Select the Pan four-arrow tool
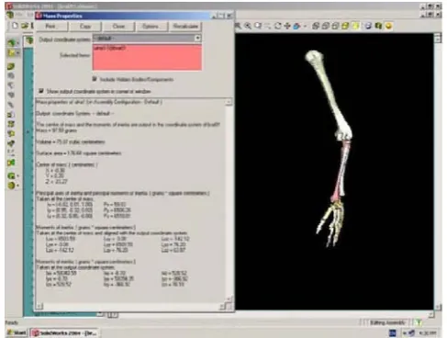This screenshot has width=447, height=338. (x=287, y=26)
